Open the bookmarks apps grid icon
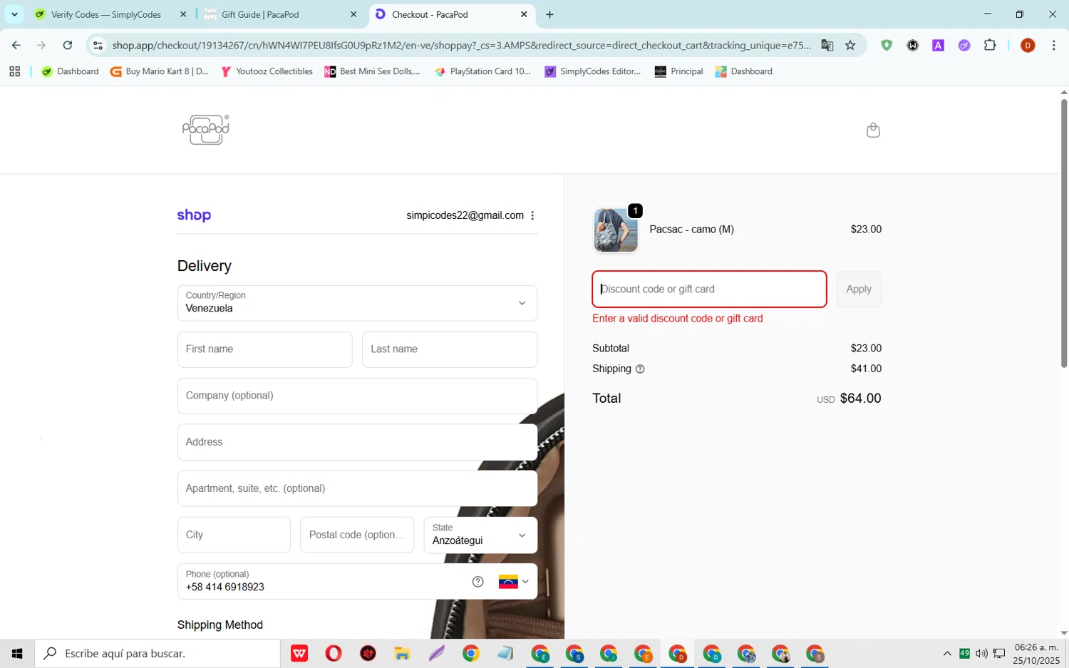 coord(14,71)
